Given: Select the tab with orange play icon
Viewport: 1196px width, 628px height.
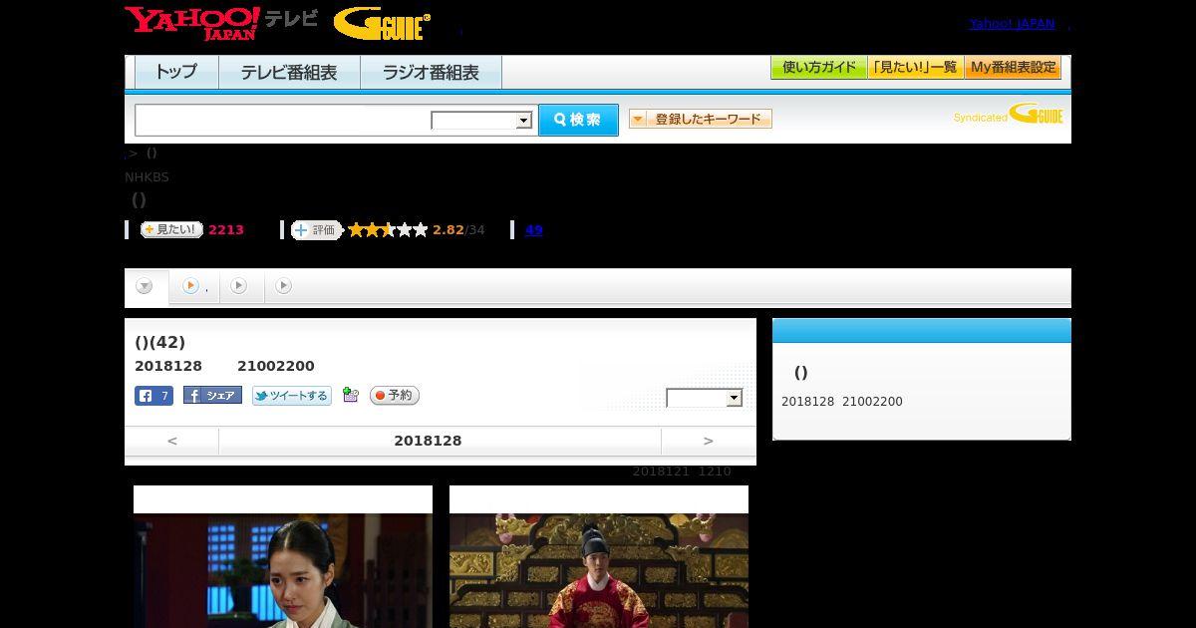Looking at the screenshot, I should (194, 286).
